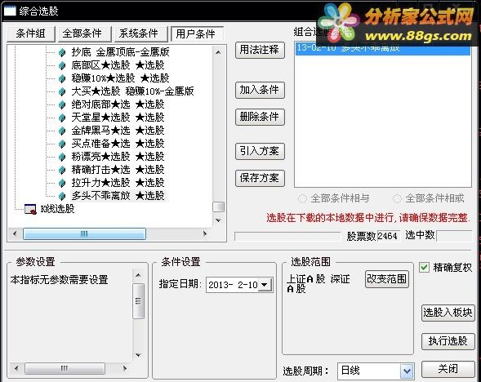Viewport: 481px width, 382px height.
Task: Select the 全部条件相或 radio button
Action: (397, 198)
